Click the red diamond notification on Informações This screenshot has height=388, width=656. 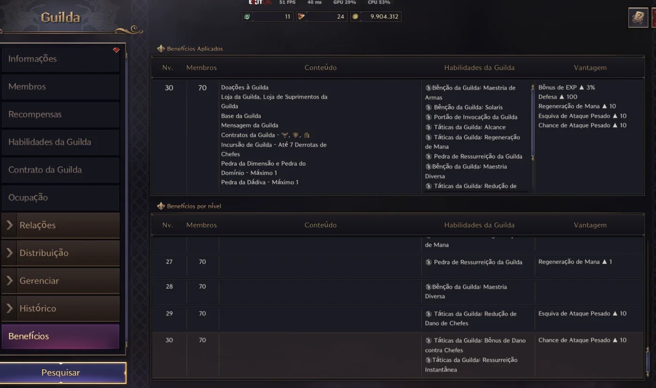pos(116,50)
